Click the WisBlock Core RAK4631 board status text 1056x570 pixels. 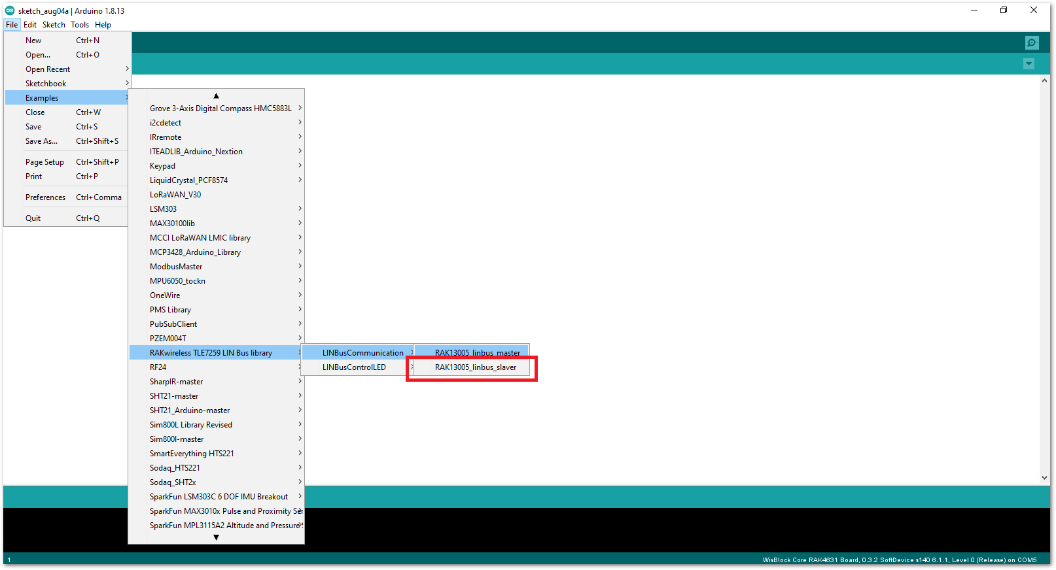[899, 560]
